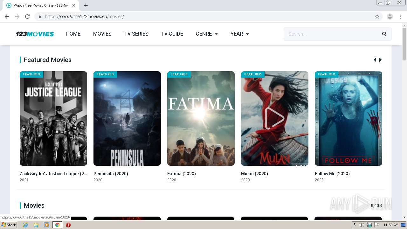Screen dimensions: 407x229
Task: Switch to Chrome in the taskbar
Action: tap(57, 225)
